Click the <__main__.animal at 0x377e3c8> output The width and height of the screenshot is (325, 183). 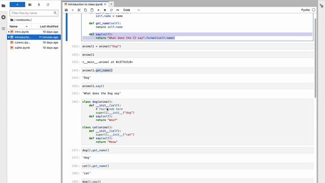coord(107,62)
